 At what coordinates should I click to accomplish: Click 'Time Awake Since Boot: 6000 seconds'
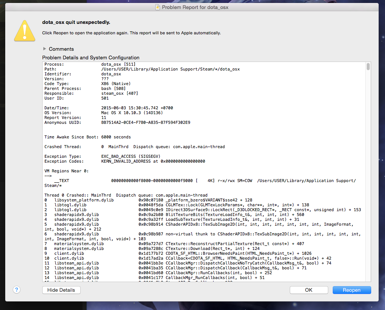[87, 137]
